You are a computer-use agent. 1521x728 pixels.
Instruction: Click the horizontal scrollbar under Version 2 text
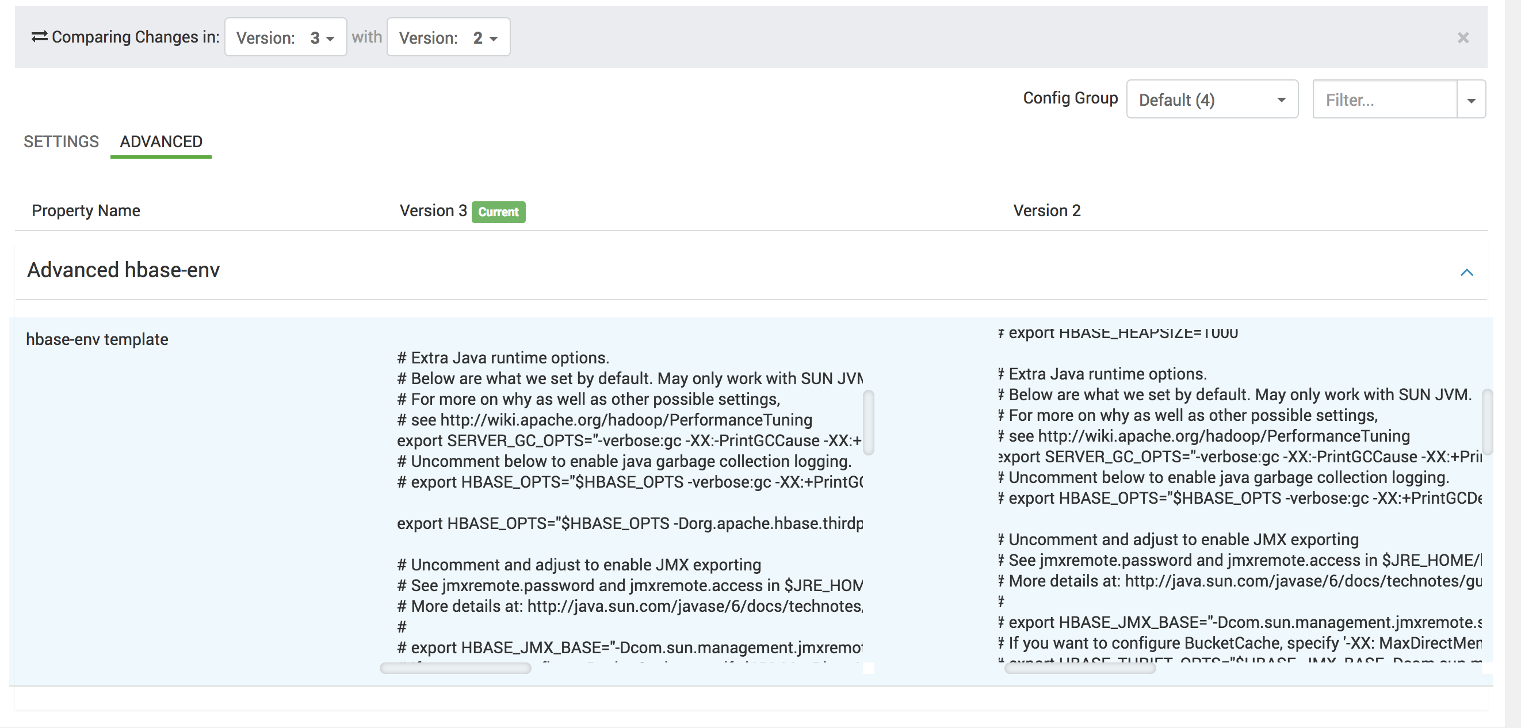click(1080, 669)
